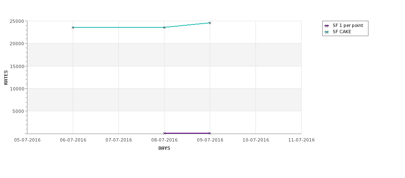Click the purple SF 1 per point line

click(187, 133)
